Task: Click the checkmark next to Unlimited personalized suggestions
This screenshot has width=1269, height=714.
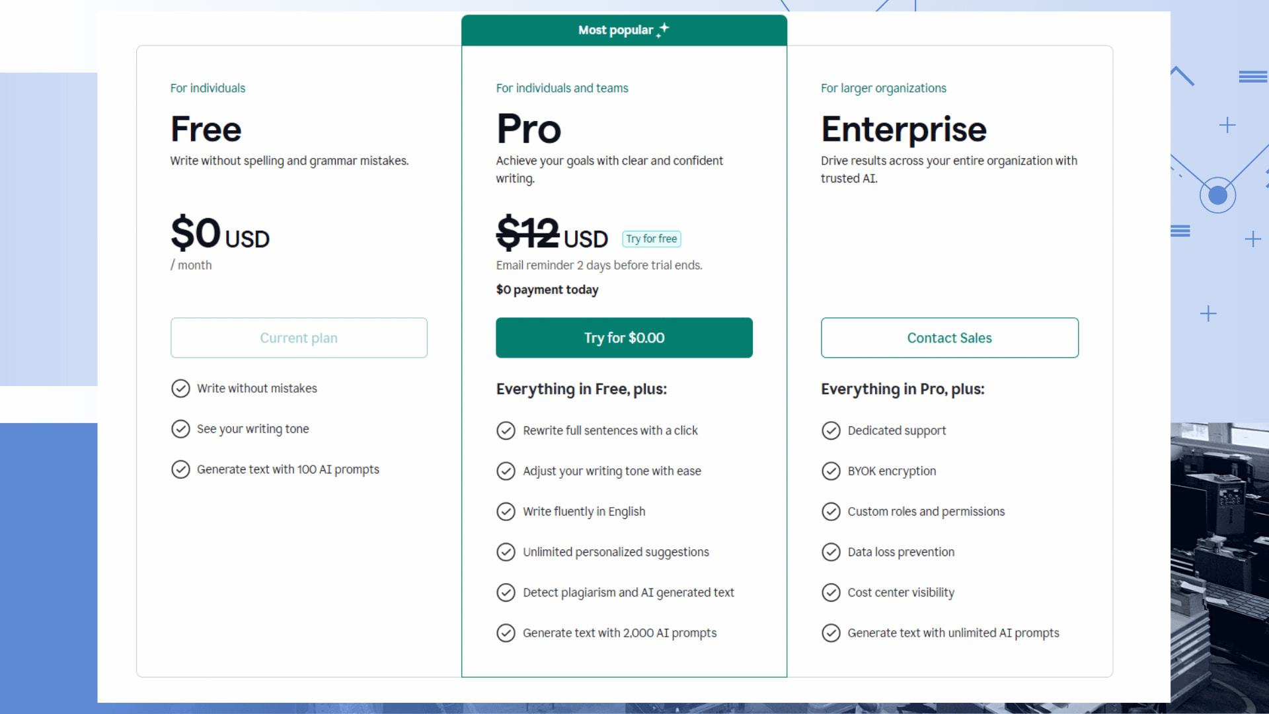Action: pos(506,552)
